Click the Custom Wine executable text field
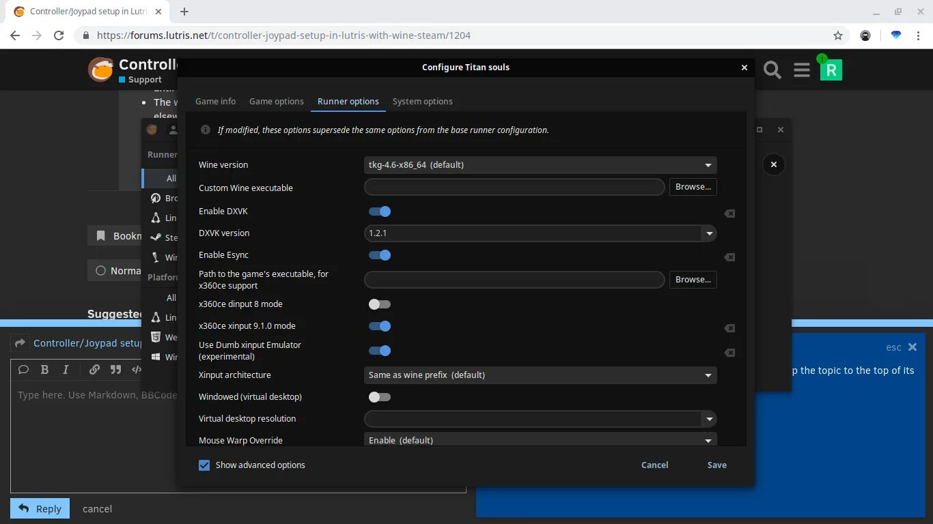The width and height of the screenshot is (933, 524). point(514,187)
